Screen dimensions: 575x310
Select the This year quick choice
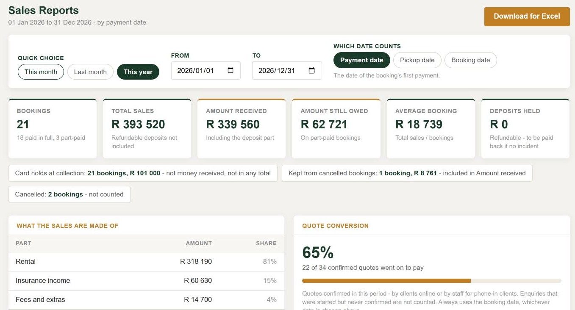[138, 72]
